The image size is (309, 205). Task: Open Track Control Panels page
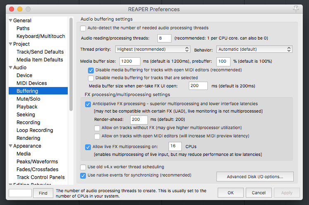[40, 177]
